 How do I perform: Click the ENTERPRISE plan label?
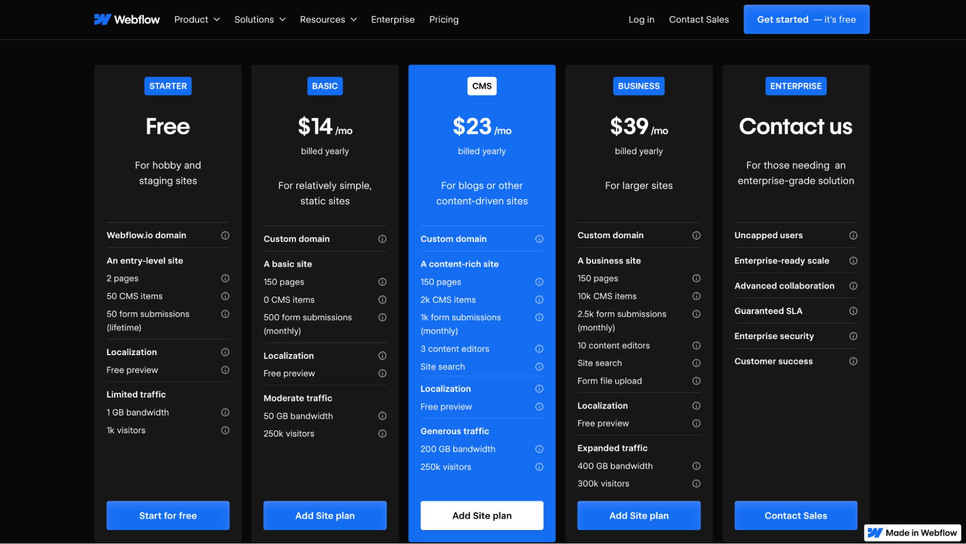796,86
